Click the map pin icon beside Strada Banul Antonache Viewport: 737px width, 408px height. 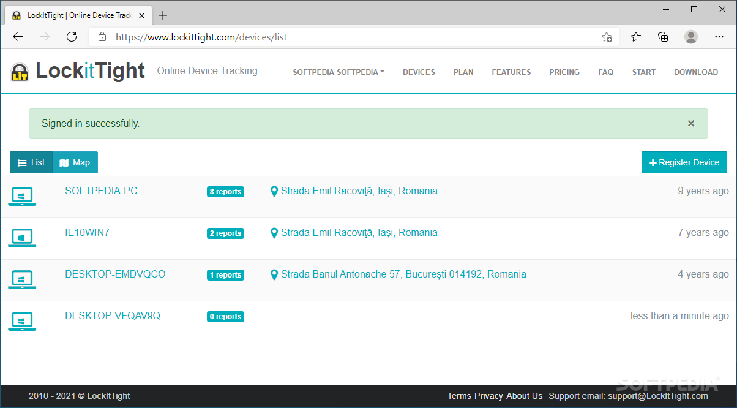click(x=274, y=274)
